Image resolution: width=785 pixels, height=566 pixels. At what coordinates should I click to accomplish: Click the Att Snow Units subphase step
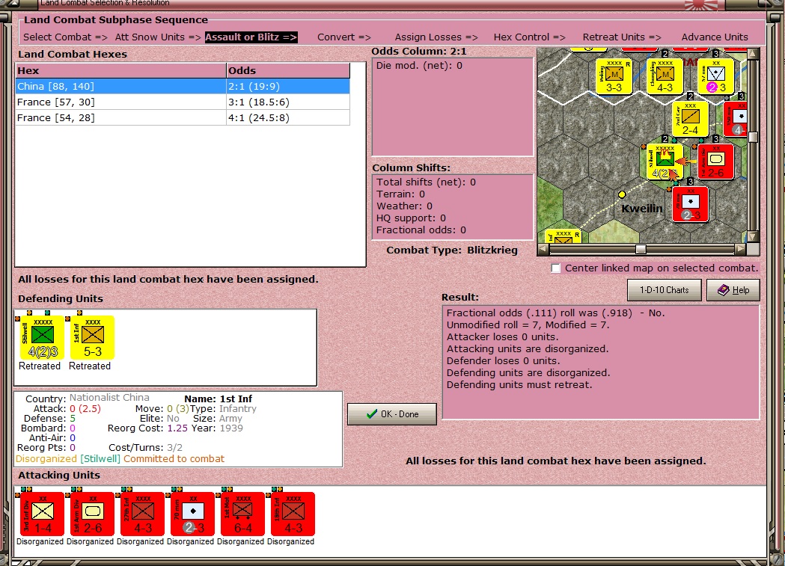click(158, 37)
